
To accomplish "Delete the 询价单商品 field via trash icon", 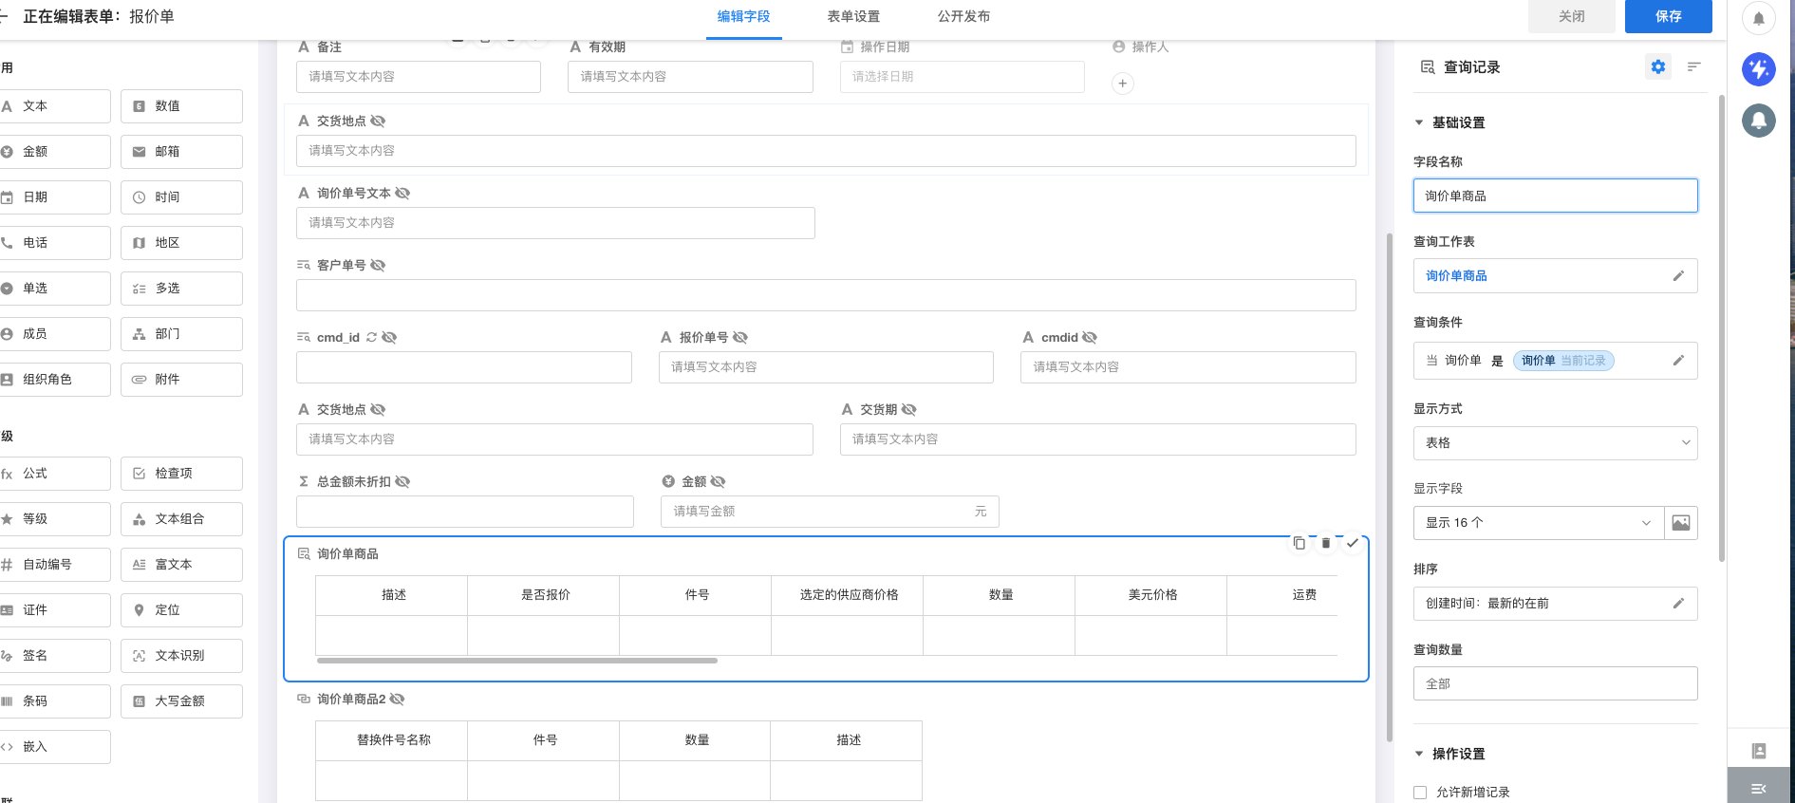I will [x=1326, y=543].
